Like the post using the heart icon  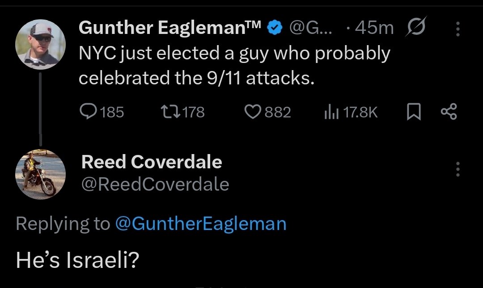[x=253, y=112]
